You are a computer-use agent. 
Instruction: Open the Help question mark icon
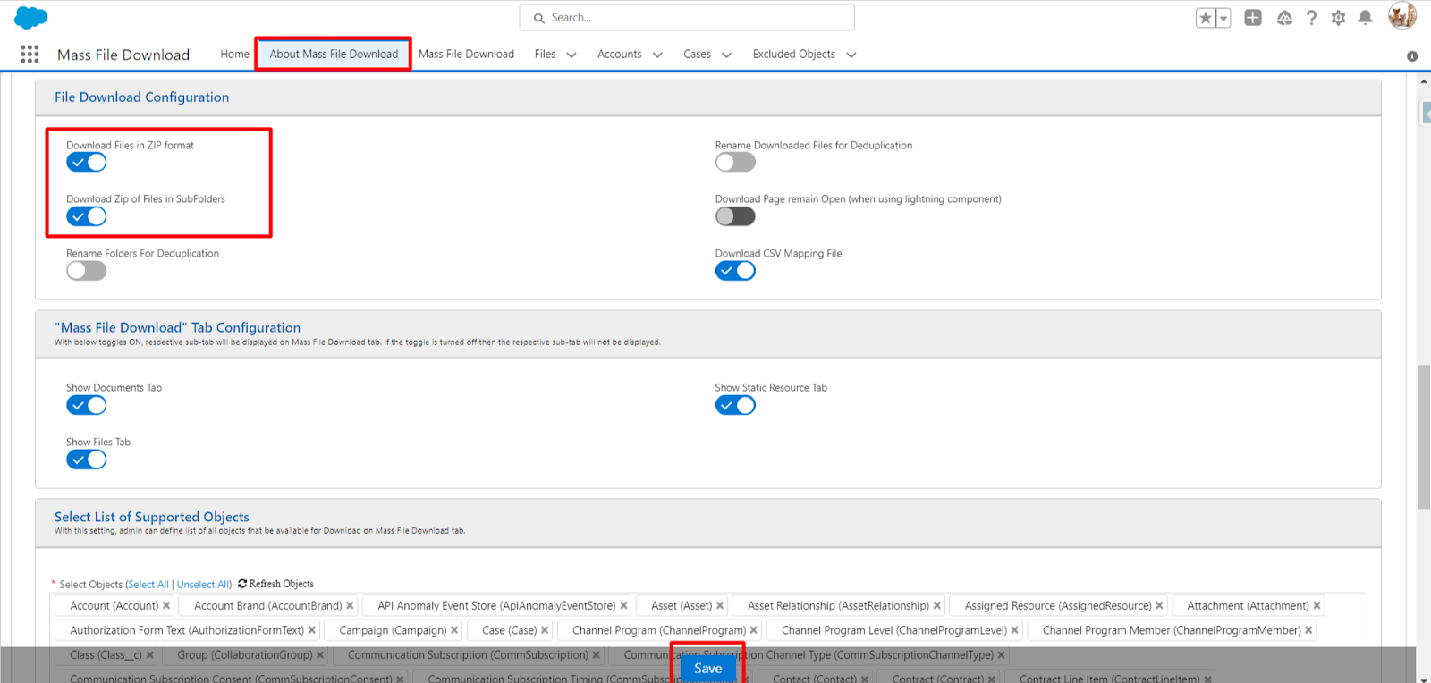tap(1311, 18)
